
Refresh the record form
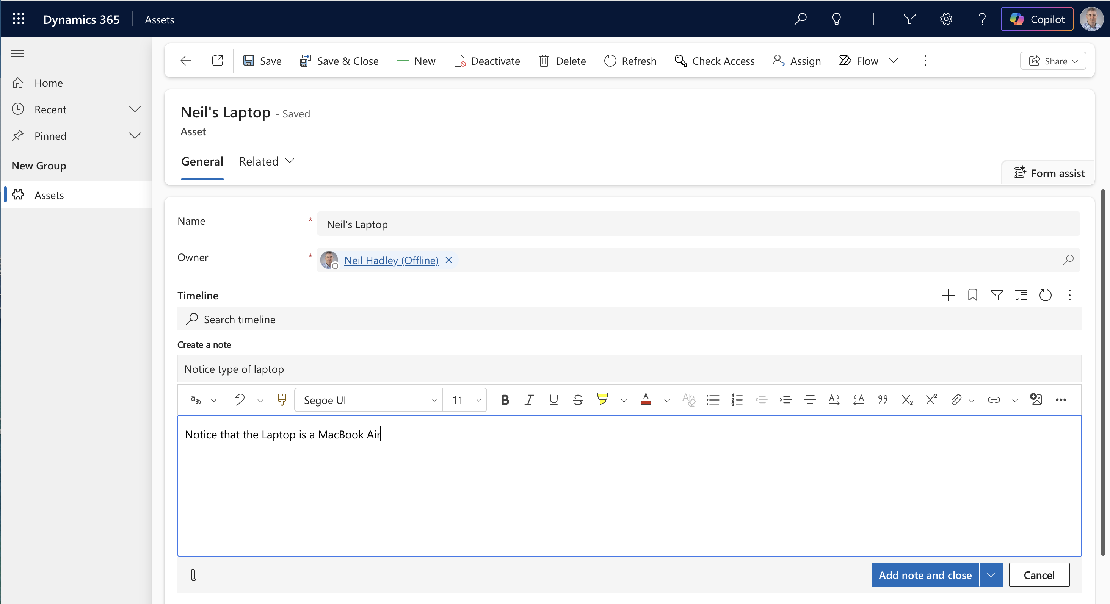[630, 61]
